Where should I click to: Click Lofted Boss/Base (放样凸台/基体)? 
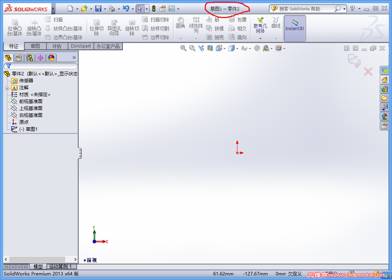click(x=64, y=28)
